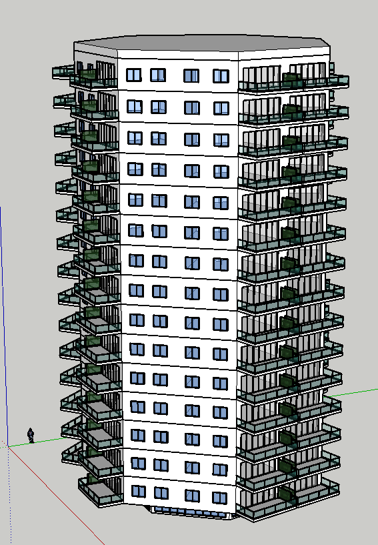
Task: Click the red axis line
Action: point(55,494)
